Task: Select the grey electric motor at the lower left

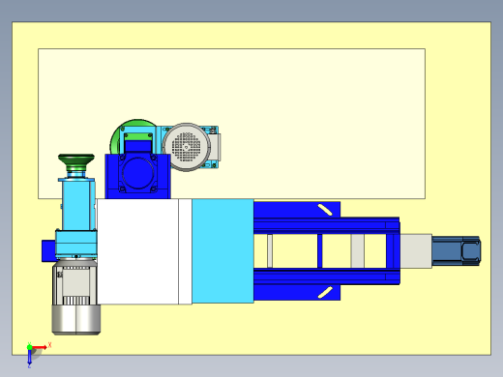Action: point(76,297)
